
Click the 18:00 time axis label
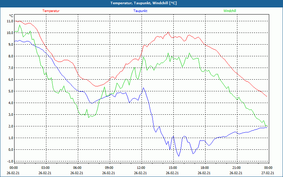click(x=205, y=168)
